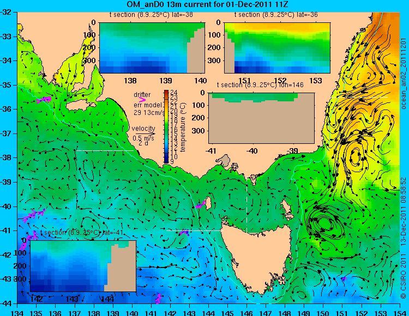Select the 'drifter' legend label
The width and height of the screenshot is (409, 316).
(x=142, y=95)
